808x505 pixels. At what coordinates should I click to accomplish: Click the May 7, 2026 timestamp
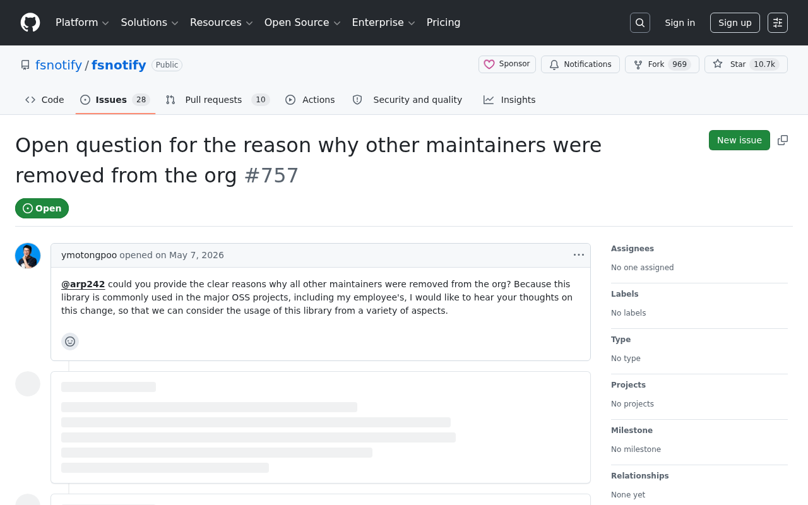pos(196,255)
